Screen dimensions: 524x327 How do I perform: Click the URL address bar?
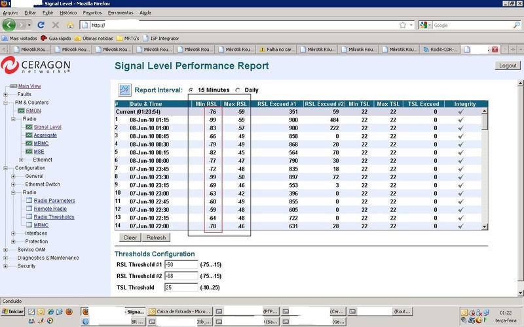click(244, 25)
